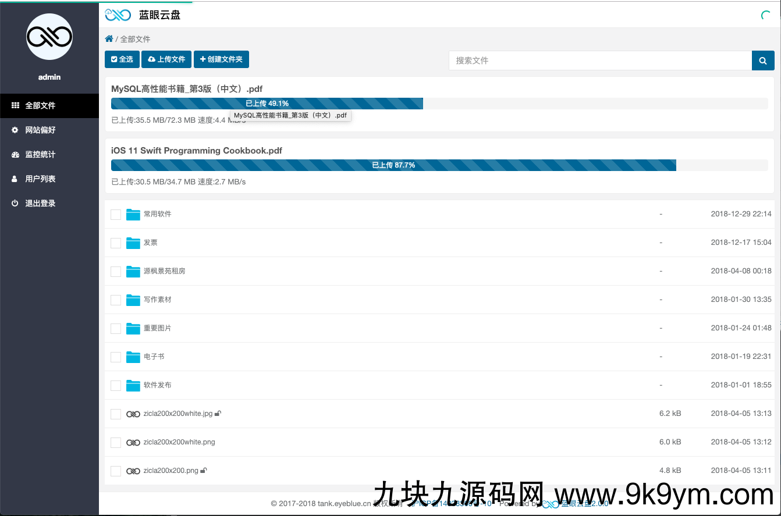
Task: Click the magnifier search button
Action: coord(763,61)
